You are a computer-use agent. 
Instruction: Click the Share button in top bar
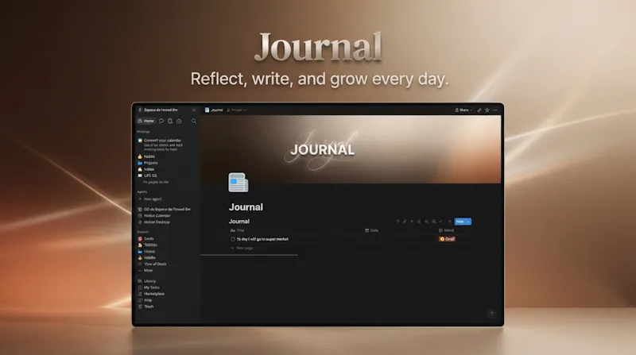tap(463, 110)
